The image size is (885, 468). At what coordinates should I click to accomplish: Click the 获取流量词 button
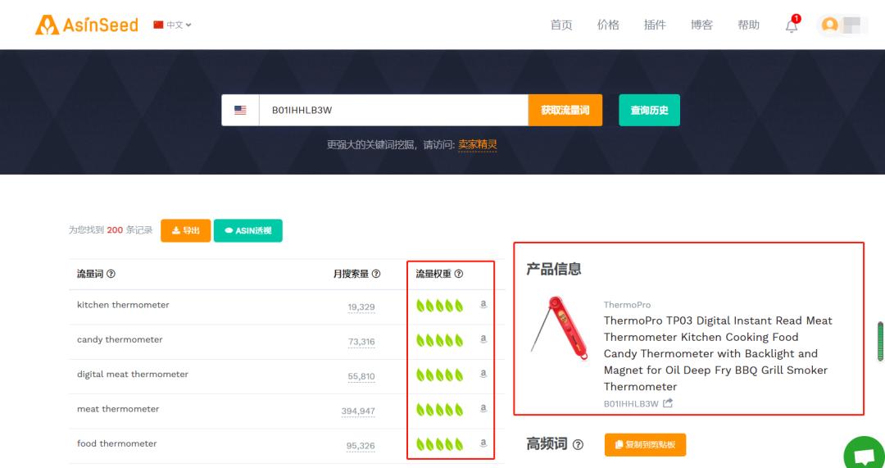pyautogui.click(x=565, y=110)
